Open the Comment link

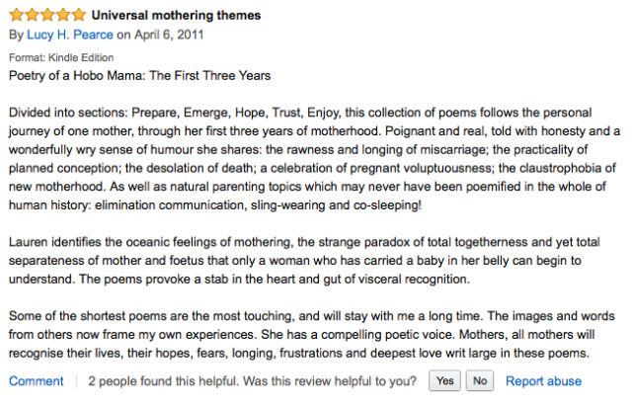(37, 381)
